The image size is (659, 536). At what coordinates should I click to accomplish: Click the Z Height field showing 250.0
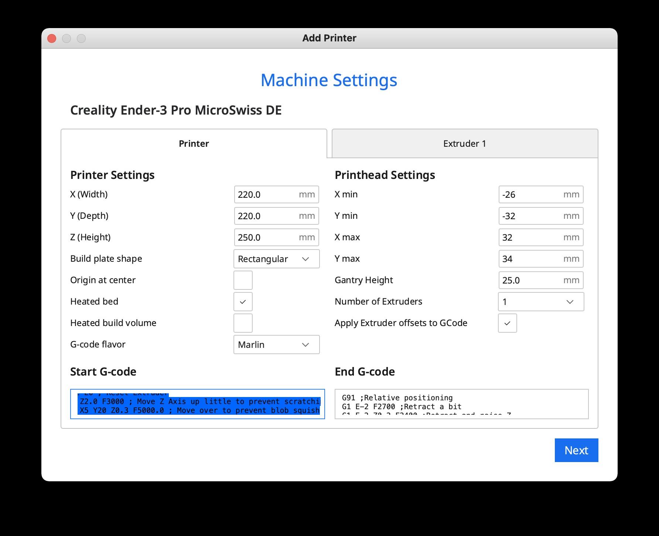click(x=276, y=237)
